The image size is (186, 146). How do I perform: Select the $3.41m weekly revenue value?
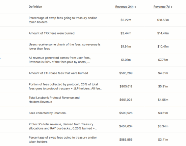point(163,140)
